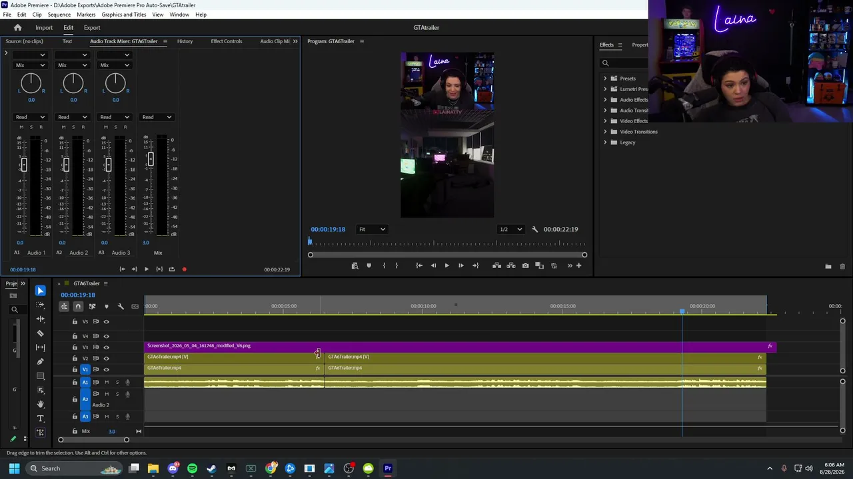This screenshot has width=853, height=479.
Task: Select the Slip tool
Action: click(41, 347)
